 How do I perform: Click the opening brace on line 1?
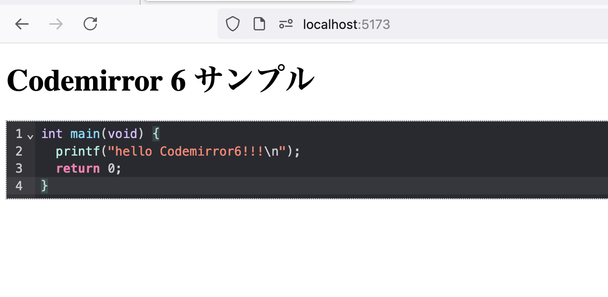[x=156, y=134]
